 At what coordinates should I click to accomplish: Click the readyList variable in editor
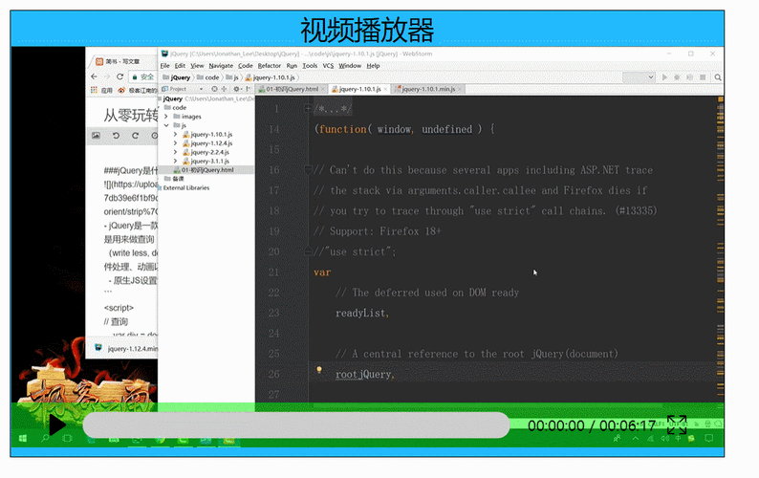click(360, 313)
